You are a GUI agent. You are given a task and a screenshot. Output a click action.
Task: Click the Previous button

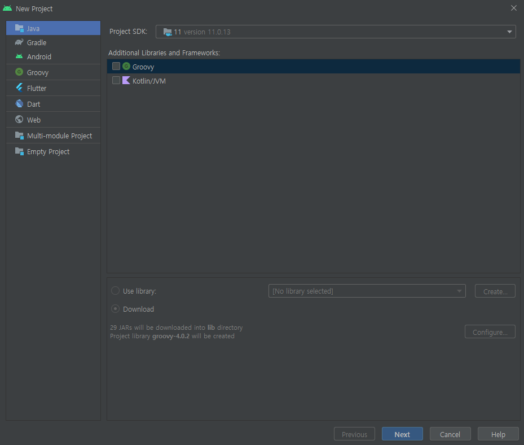pos(354,434)
